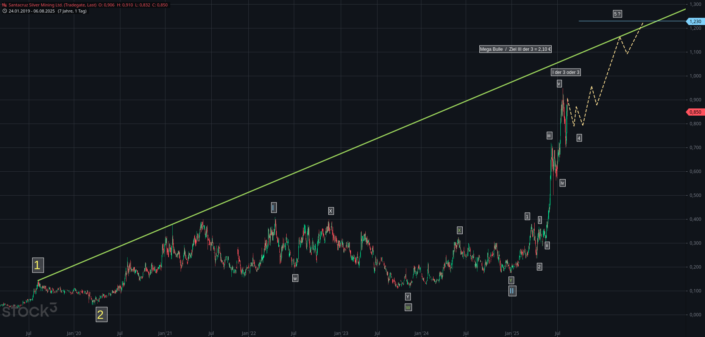
Task: Click the 'C: 0,850' close value in header
Action: point(160,5)
